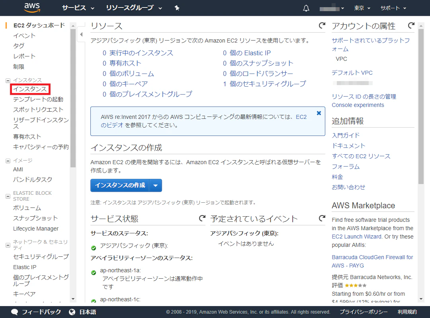Screen dimensions: 430x318
Task: Click 0 個のロードバランサー link
Action: [258, 74]
